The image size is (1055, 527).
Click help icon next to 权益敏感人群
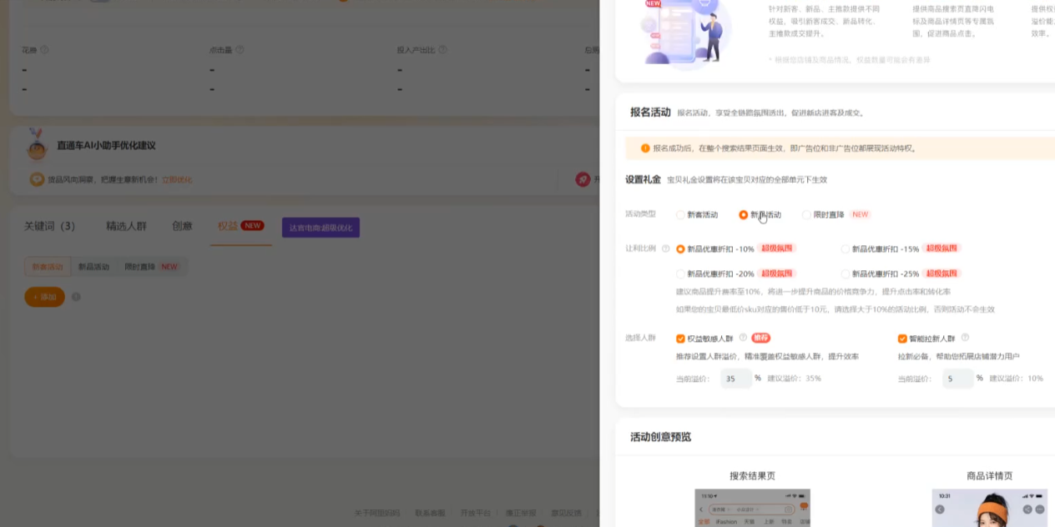(743, 338)
